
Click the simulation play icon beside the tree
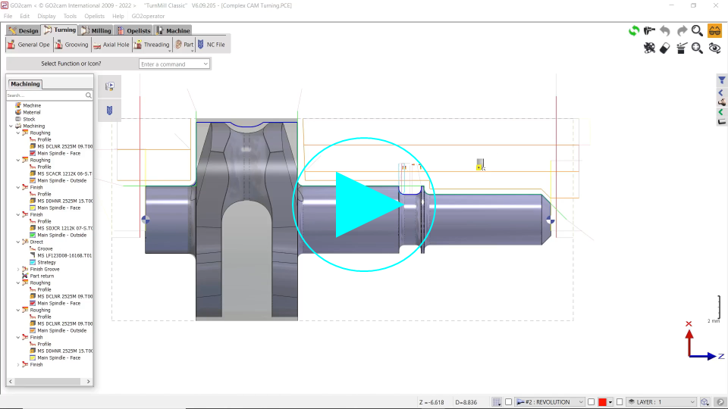[109, 86]
